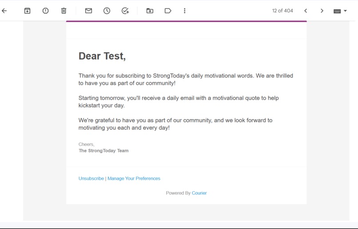The image size is (358, 229).
Task: Click the 'Dear Test,' heading
Action: tap(102, 56)
